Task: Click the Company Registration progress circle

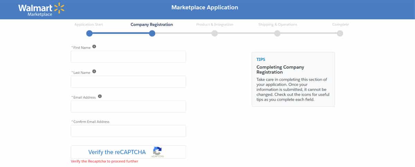Action: point(152,34)
